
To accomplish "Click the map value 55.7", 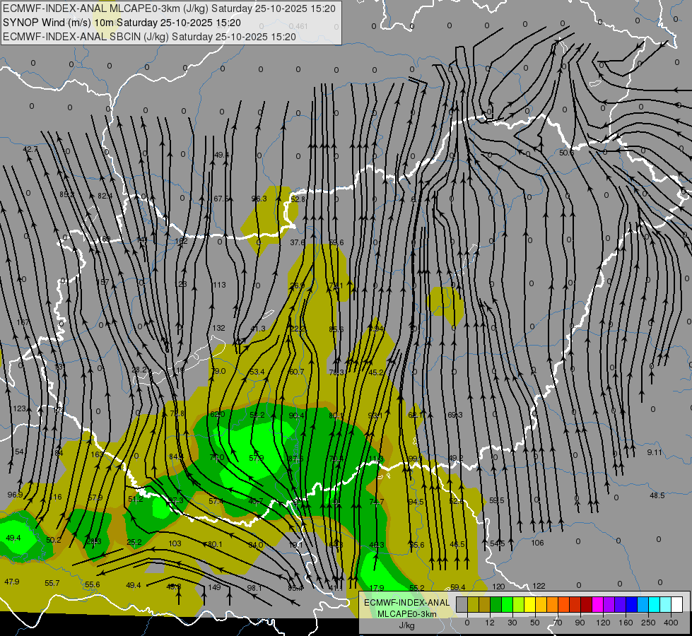I will (52, 583).
